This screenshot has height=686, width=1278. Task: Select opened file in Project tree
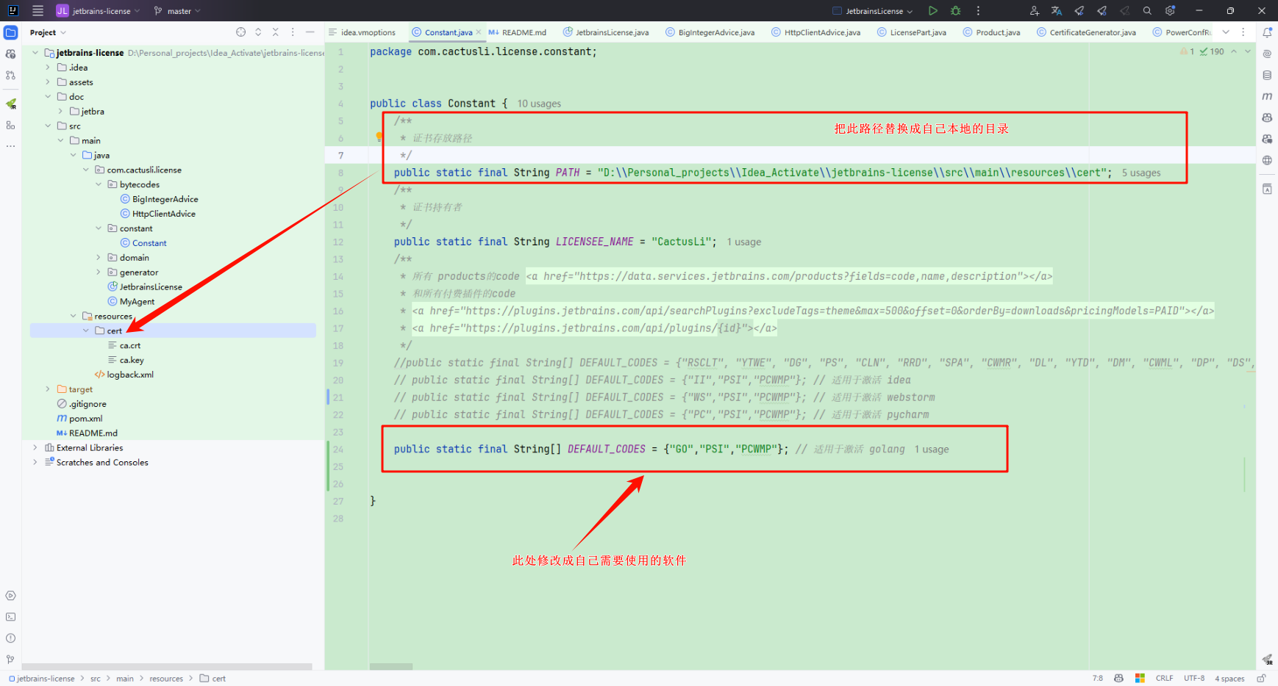(x=240, y=32)
